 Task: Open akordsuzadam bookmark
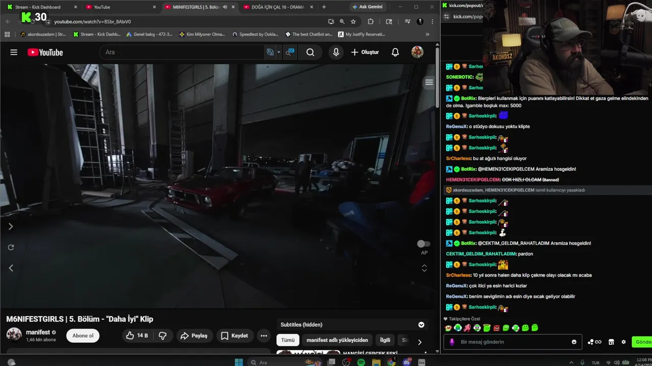(44, 35)
